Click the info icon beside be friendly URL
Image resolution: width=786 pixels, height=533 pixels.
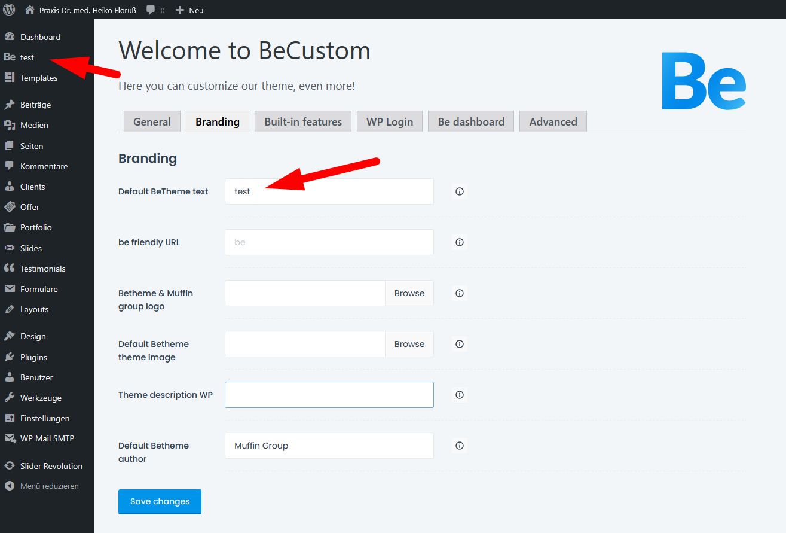pos(460,242)
